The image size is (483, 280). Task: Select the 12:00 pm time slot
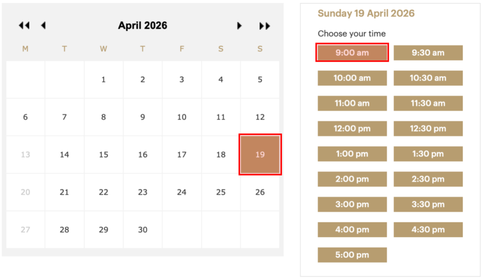click(x=352, y=128)
